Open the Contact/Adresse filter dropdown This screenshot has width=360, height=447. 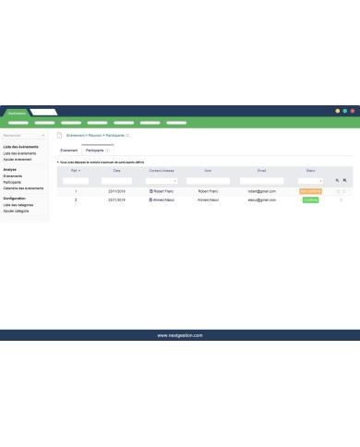pos(162,181)
